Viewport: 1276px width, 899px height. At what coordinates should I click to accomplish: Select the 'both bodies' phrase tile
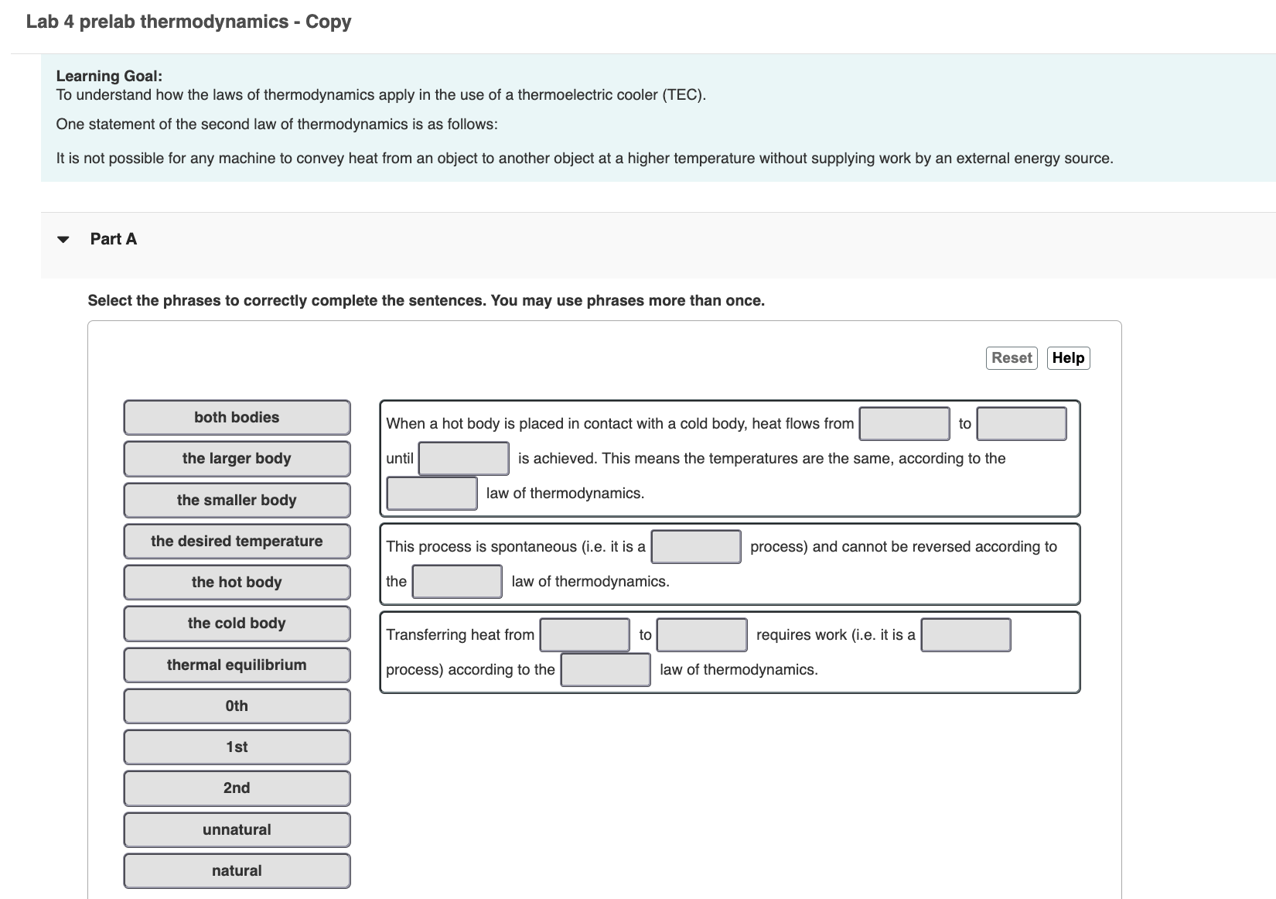tap(236, 417)
